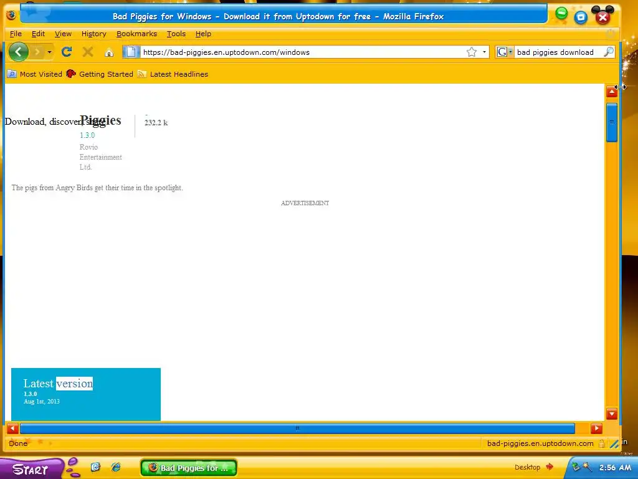Click bad-piggies.en.uptodown.com in the status bar
The height and width of the screenshot is (479, 638).
540,443
